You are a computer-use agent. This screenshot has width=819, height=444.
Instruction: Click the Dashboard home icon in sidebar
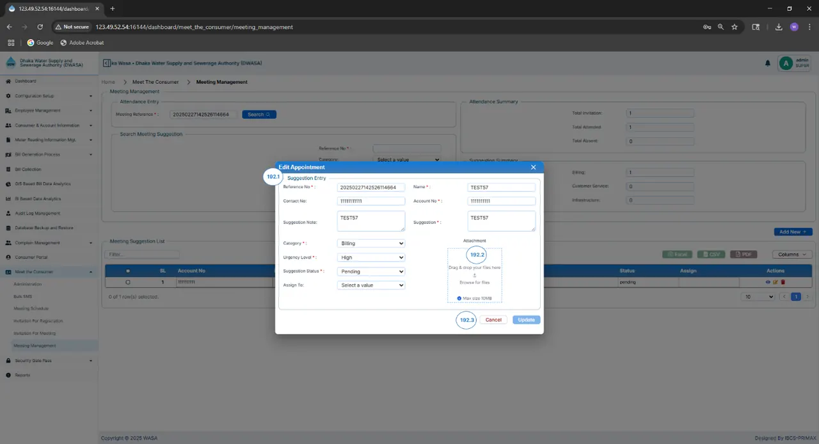8,81
